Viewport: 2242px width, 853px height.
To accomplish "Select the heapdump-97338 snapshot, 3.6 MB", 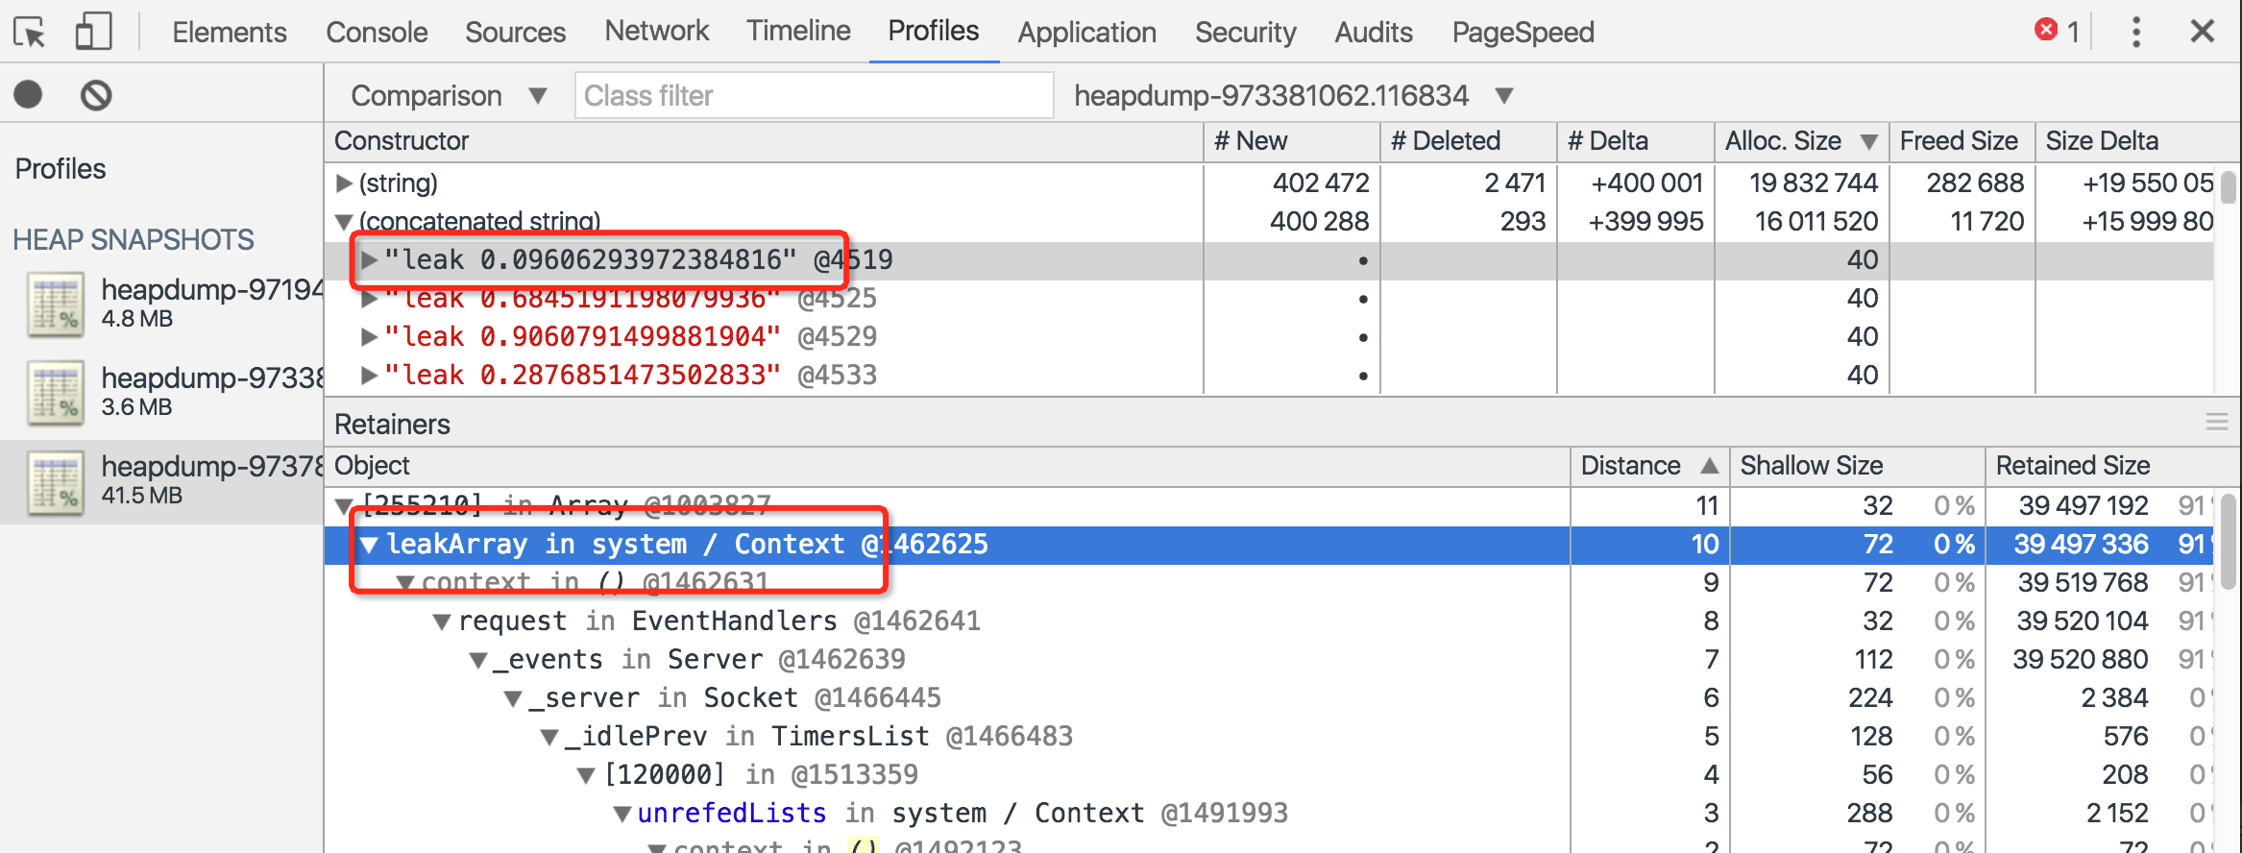I will 161,392.
